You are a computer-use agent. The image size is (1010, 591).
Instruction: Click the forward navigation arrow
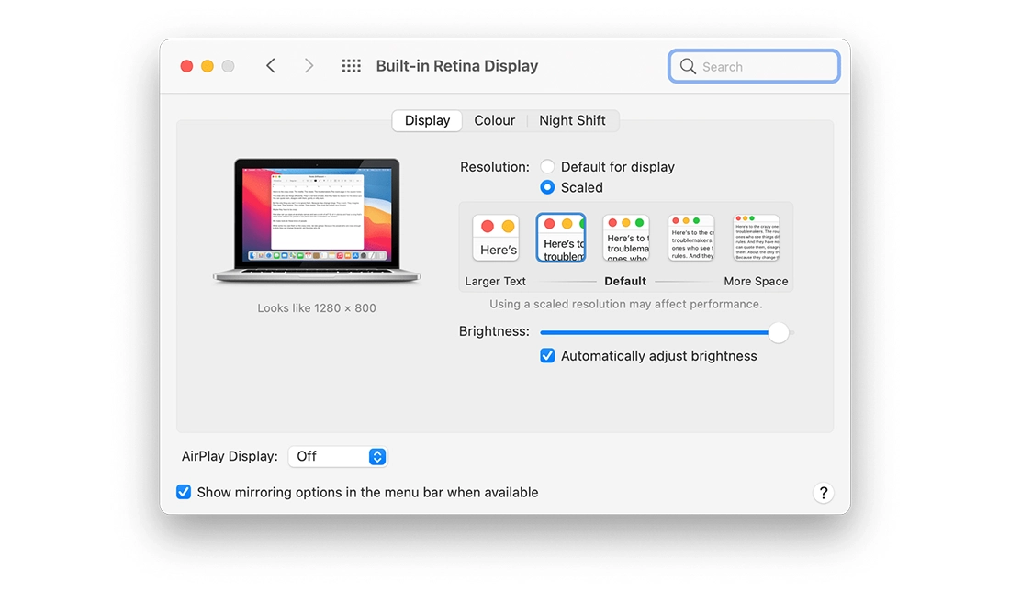pyautogui.click(x=309, y=66)
